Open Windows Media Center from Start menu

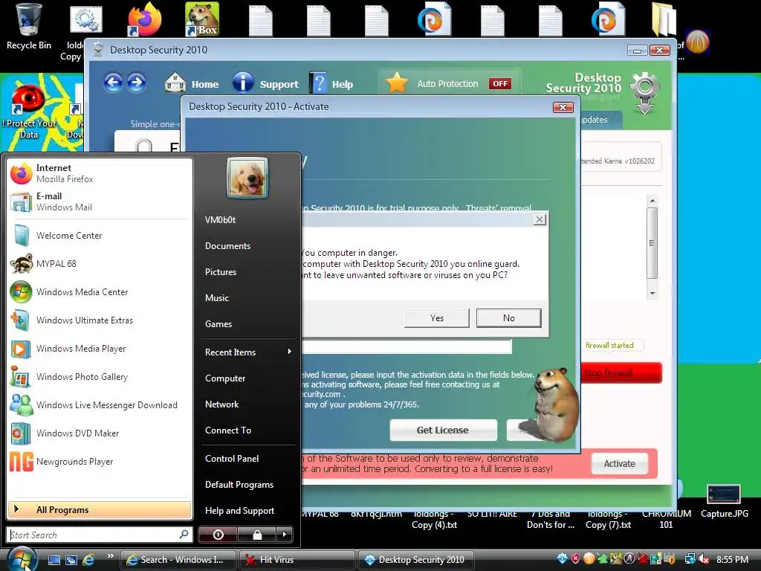click(x=99, y=291)
